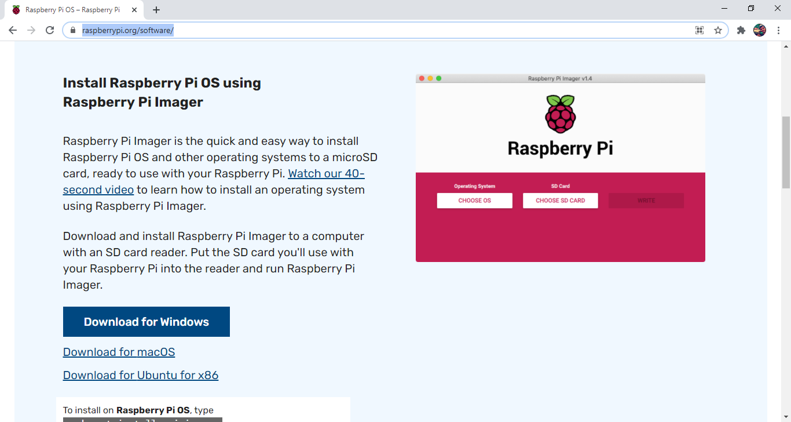This screenshot has width=791, height=422.
Task: Click the paragraph starting 'Download and install Raspberry Pi Imager'
Action: click(x=214, y=260)
